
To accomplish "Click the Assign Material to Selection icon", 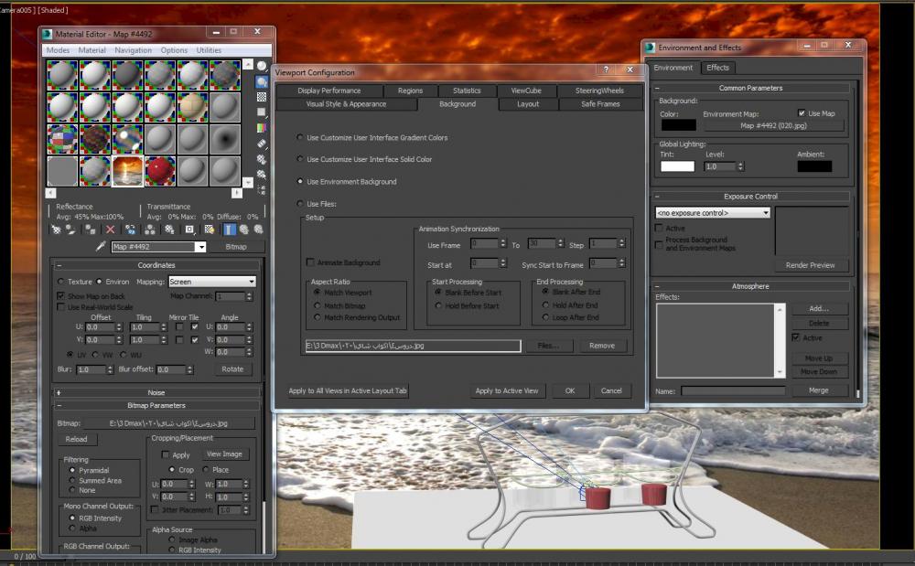I will click(x=91, y=230).
